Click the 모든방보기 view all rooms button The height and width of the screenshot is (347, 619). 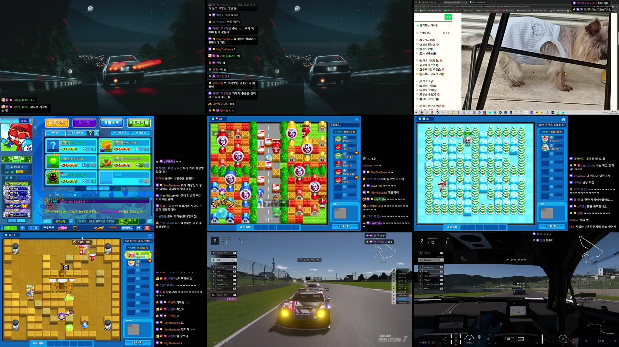pyautogui.click(x=120, y=133)
